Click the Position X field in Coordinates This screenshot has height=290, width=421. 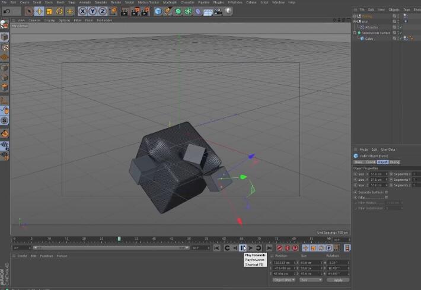point(284,263)
